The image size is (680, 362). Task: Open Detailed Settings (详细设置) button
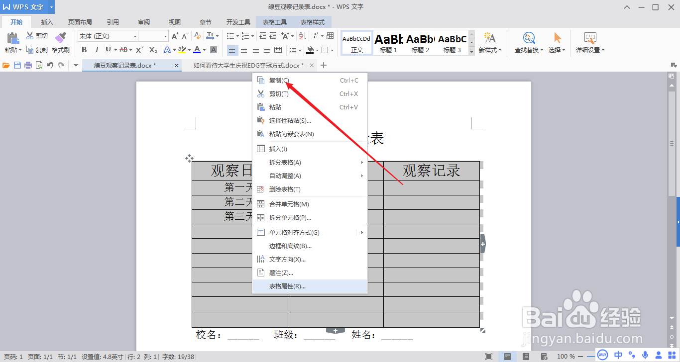pyautogui.click(x=590, y=43)
